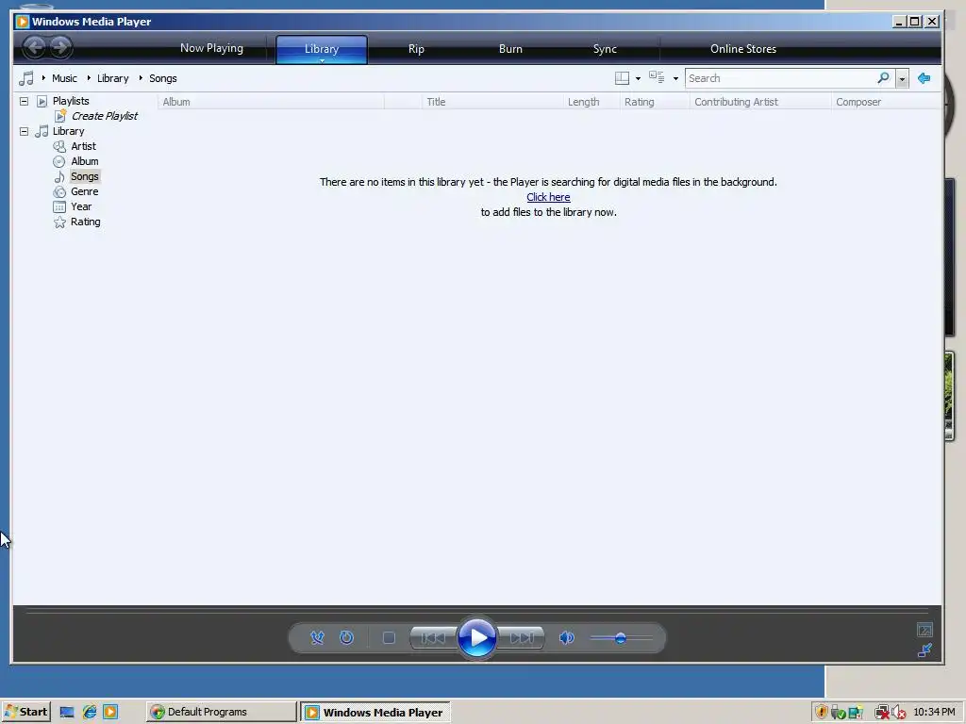Viewport: 966px width, 724px height.
Task: Mute the sound with speaker button
Action: [x=566, y=638]
